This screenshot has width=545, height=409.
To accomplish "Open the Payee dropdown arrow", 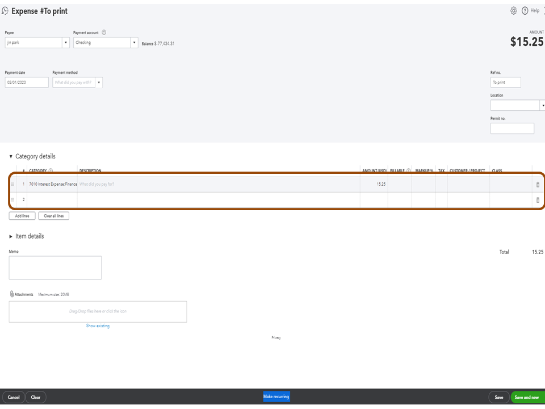I will point(66,43).
